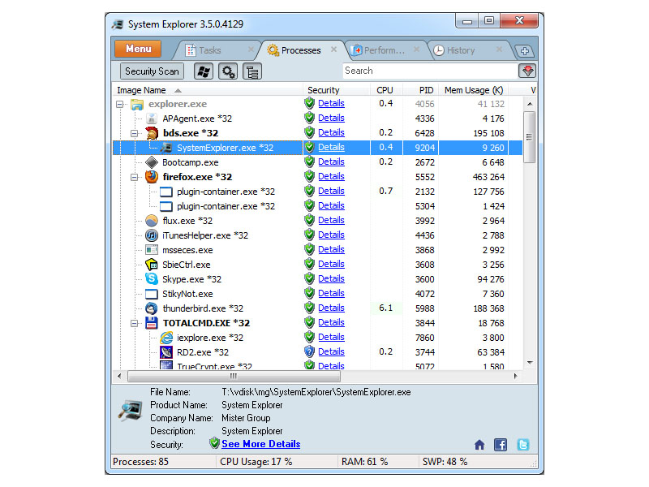The image size is (649, 487).
Task: Click the home website icon near bottom right
Action: point(479,445)
